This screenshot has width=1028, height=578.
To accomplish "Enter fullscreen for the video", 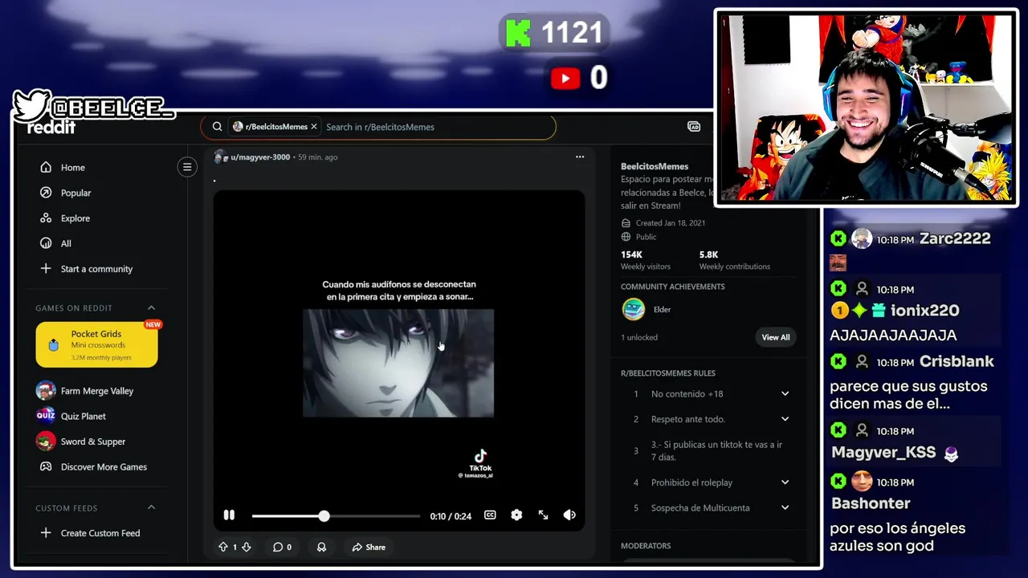I will click(543, 515).
